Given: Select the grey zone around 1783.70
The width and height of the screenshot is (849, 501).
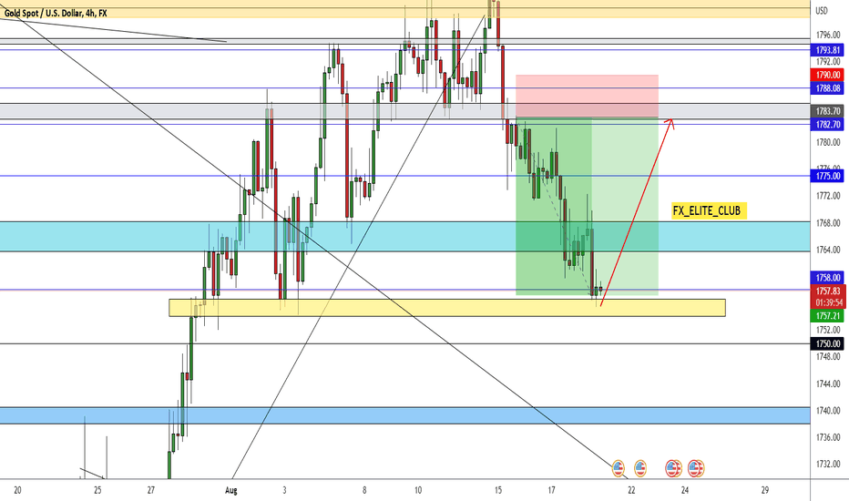Looking at the screenshot, I should (405, 111).
